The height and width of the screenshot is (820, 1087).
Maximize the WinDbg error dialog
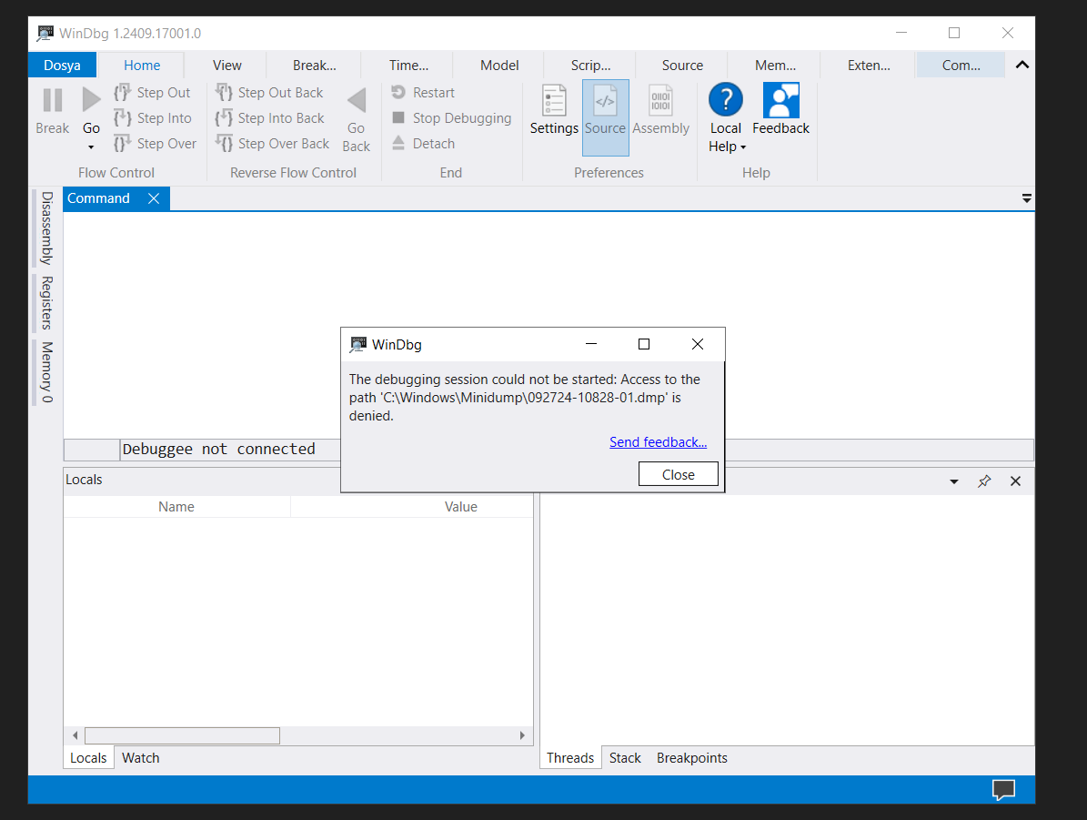(x=644, y=344)
